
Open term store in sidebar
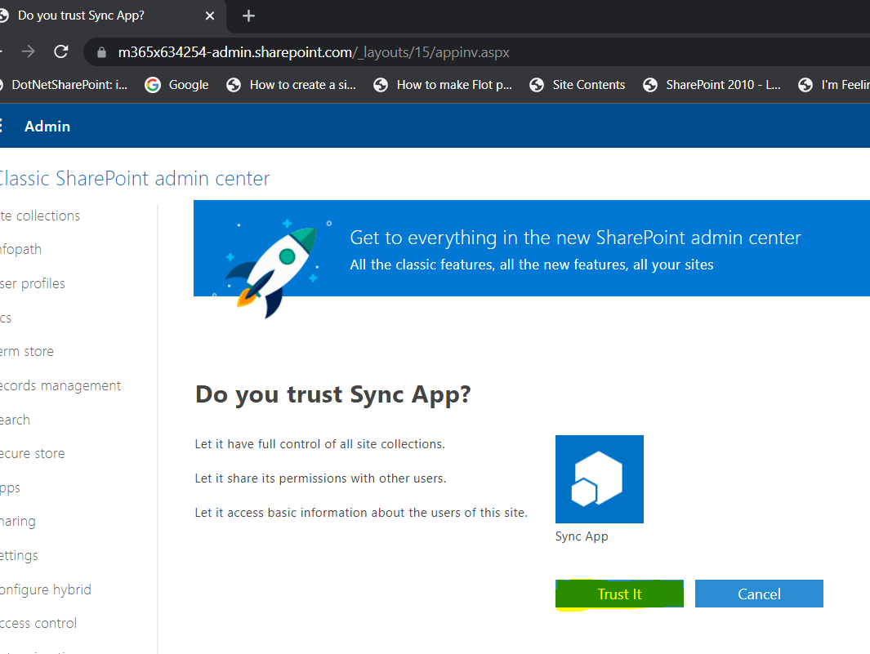pos(27,352)
